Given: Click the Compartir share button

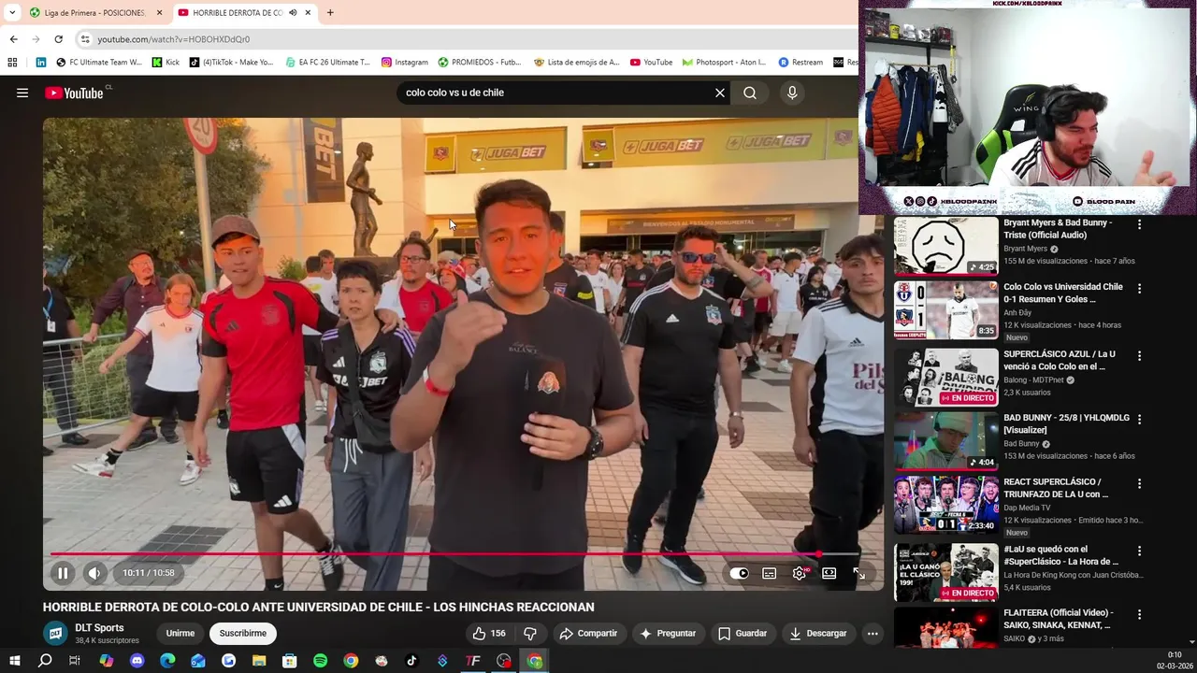Looking at the screenshot, I should 588,634.
